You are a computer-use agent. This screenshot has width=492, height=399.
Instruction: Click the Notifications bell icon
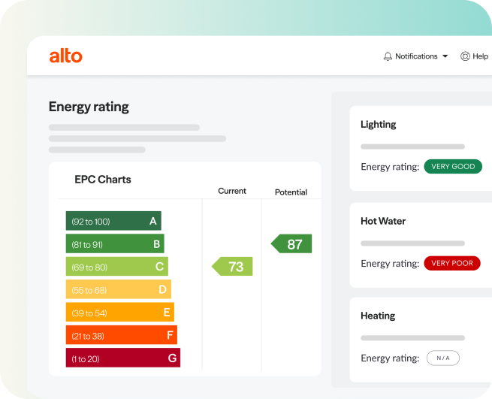point(388,56)
